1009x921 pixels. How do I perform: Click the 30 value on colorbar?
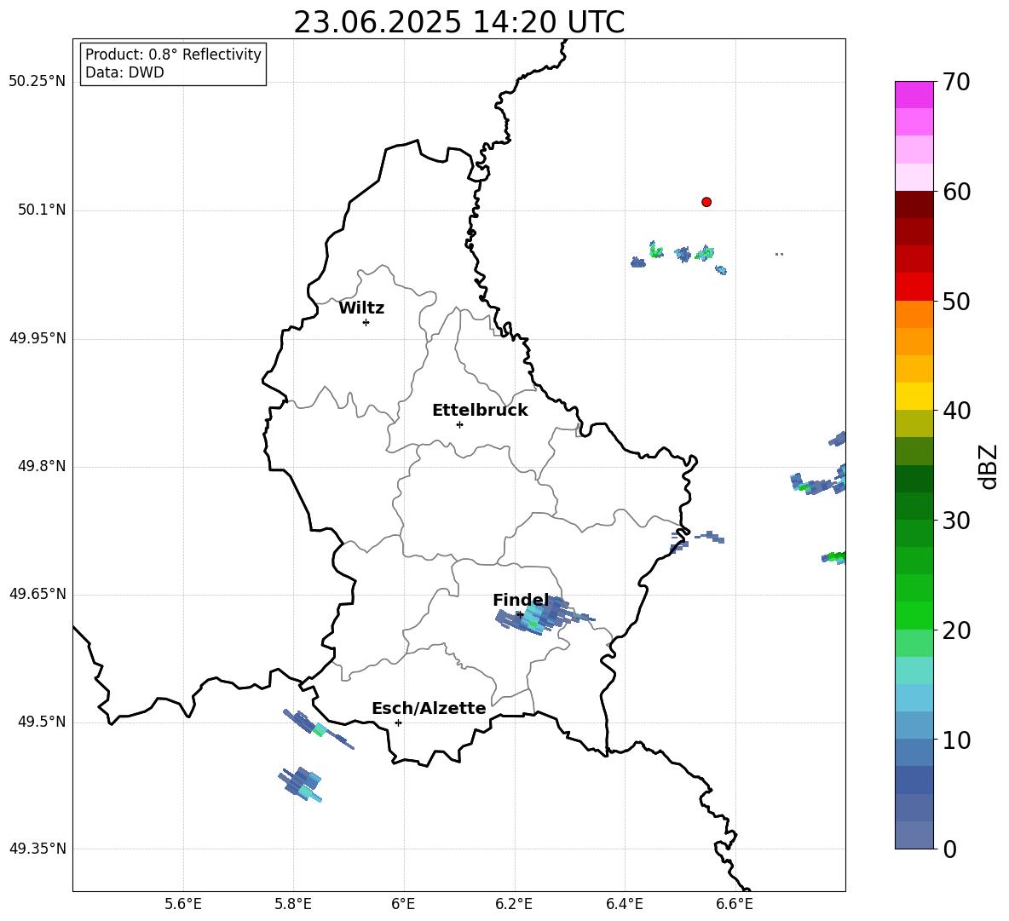(956, 521)
